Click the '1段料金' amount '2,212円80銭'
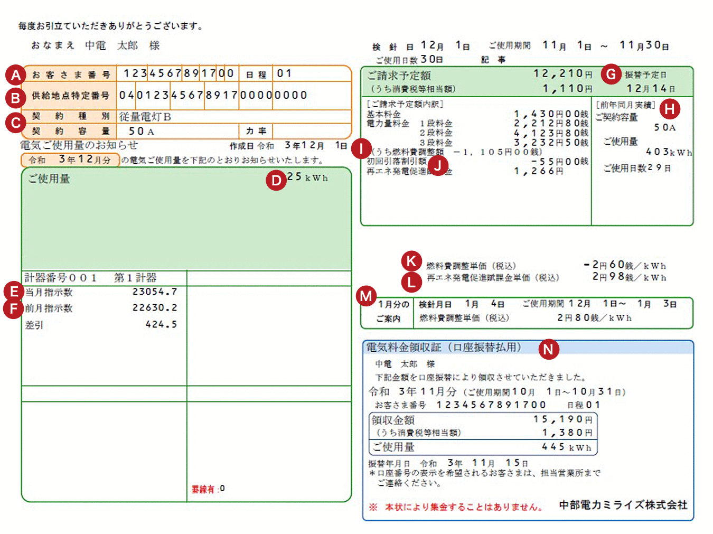Screen dimensions: 713x534 coord(551,123)
